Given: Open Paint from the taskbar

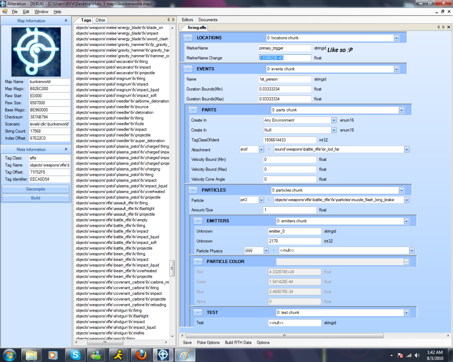Looking at the screenshot, I should [x=185, y=355].
